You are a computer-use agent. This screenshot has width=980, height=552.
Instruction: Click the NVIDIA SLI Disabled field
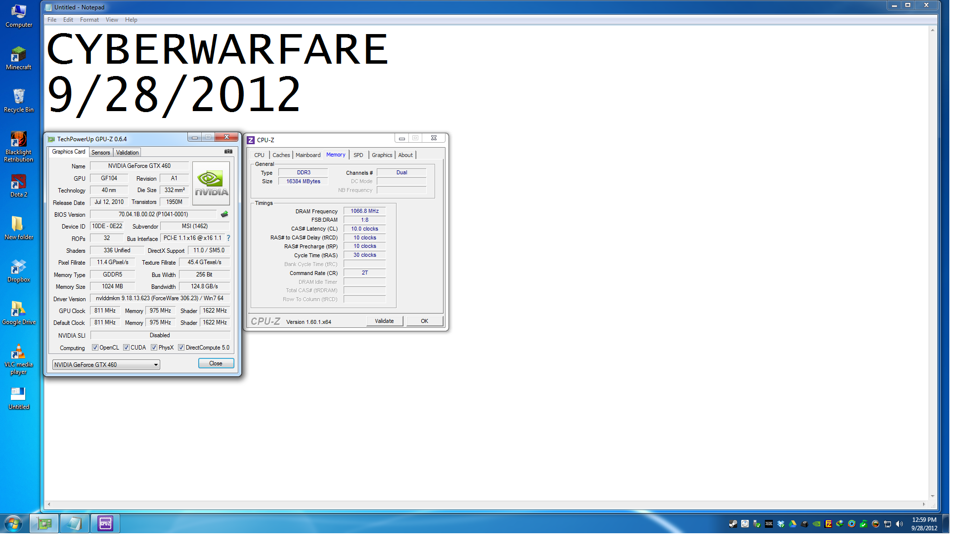pyautogui.click(x=160, y=335)
